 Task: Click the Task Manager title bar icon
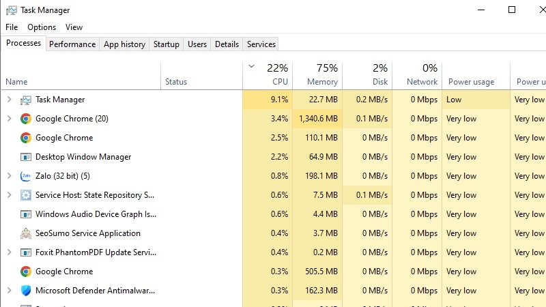[x=11, y=10]
